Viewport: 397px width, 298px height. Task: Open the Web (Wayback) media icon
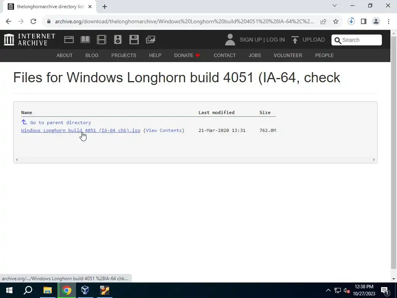click(69, 40)
